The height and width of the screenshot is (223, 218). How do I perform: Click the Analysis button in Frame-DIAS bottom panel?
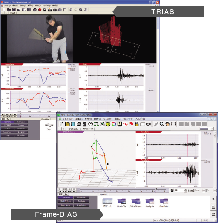coord(81,201)
